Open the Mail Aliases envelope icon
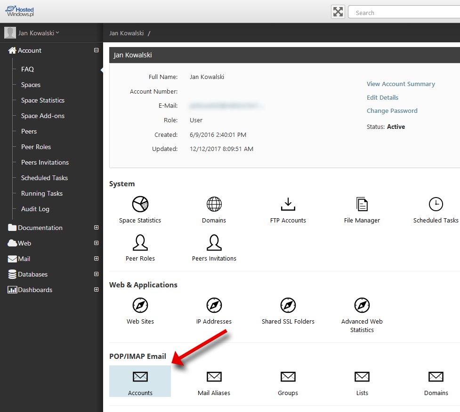 pyautogui.click(x=214, y=377)
